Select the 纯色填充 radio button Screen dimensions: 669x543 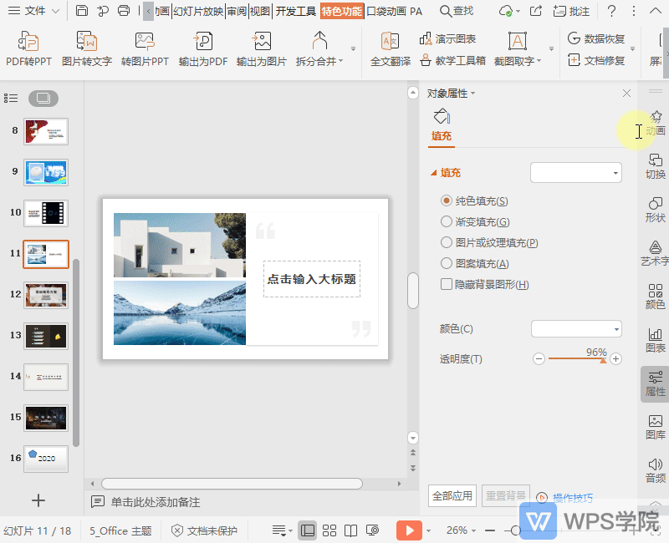(447, 200)
